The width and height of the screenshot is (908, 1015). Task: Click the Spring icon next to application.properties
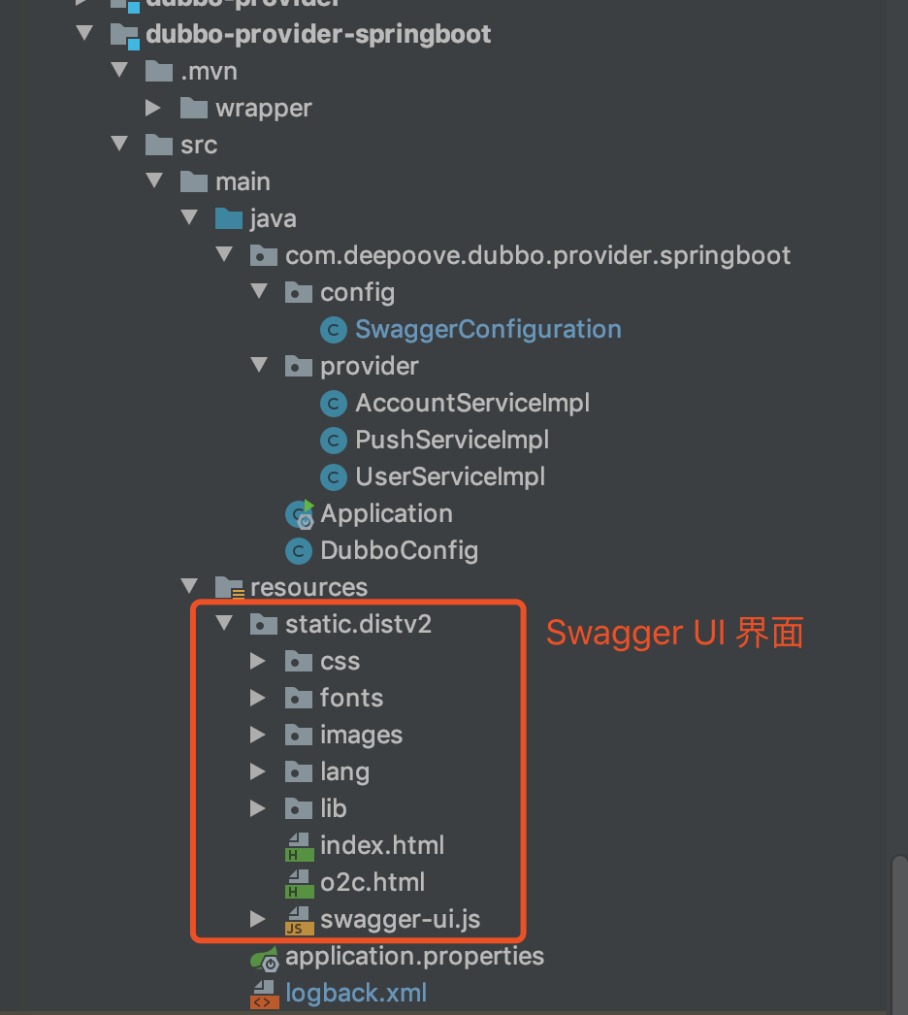coord(263,956)
